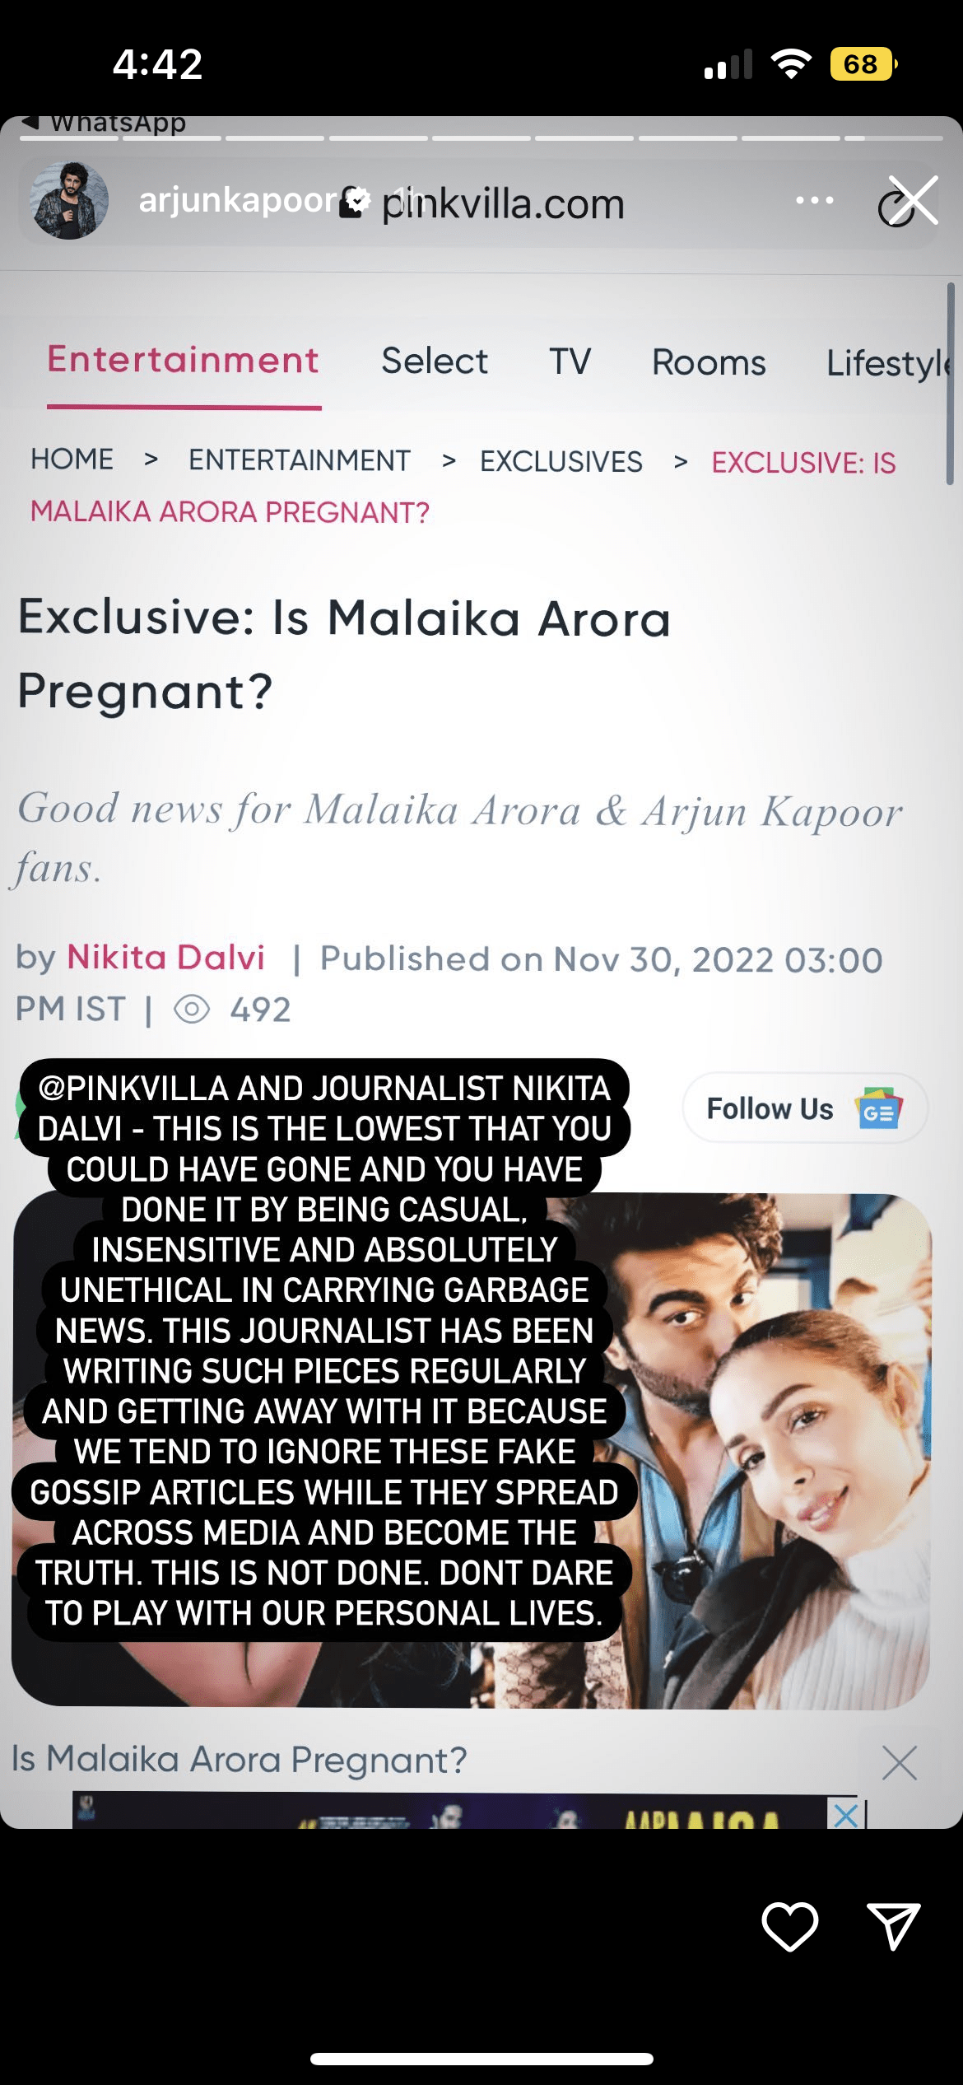Tap the views eye icon
This screenshot has height=2085, width=963.
coord(192,1009)
